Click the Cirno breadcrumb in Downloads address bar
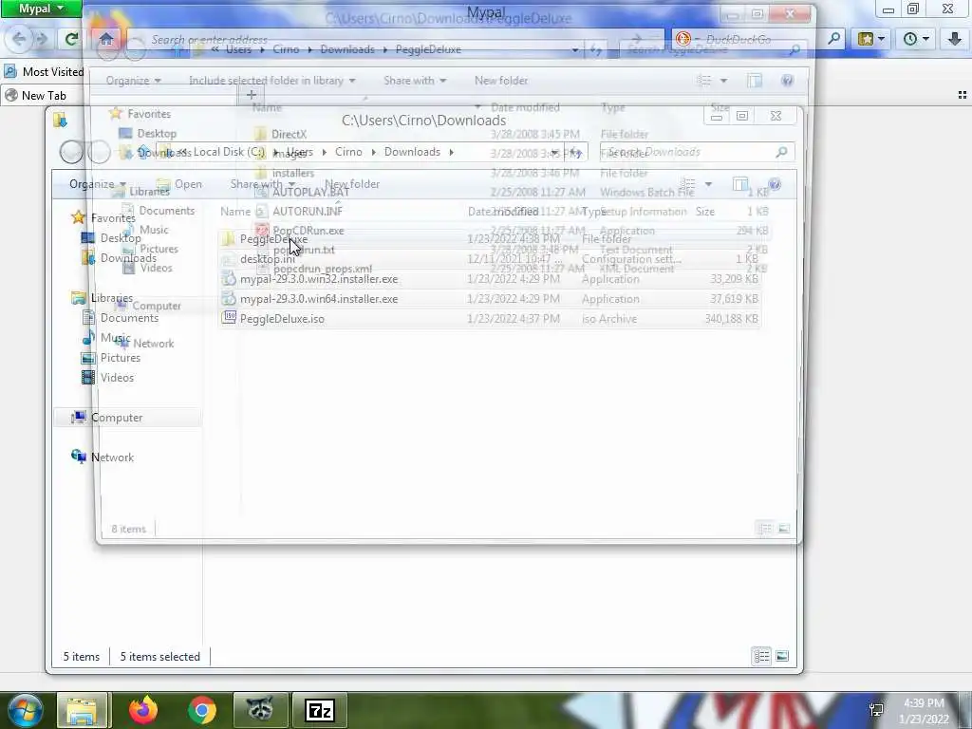Image resolution: width=972 pixels, height=729 pixels. pos(348,152)
